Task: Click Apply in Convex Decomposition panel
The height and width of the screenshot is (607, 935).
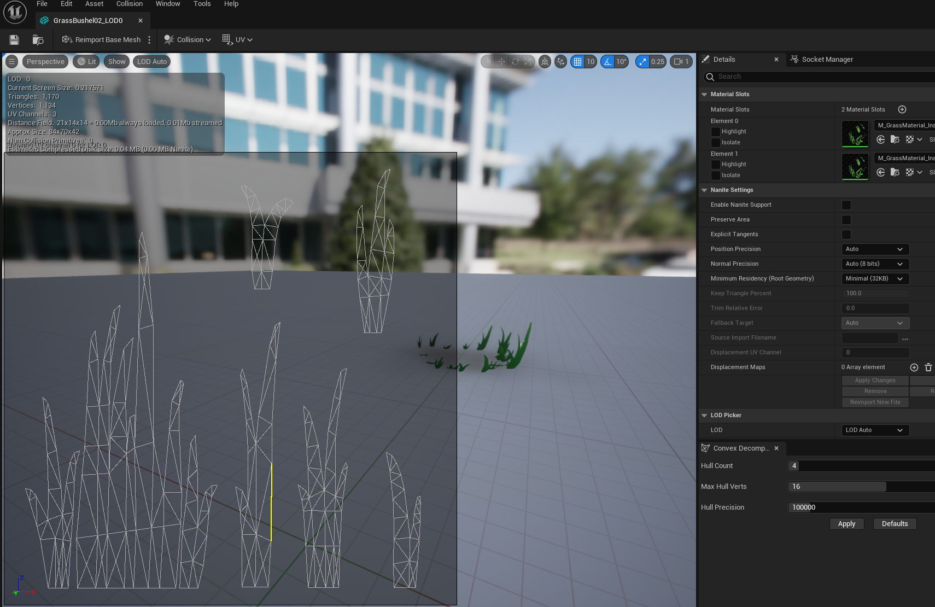Action: point(846,524)
